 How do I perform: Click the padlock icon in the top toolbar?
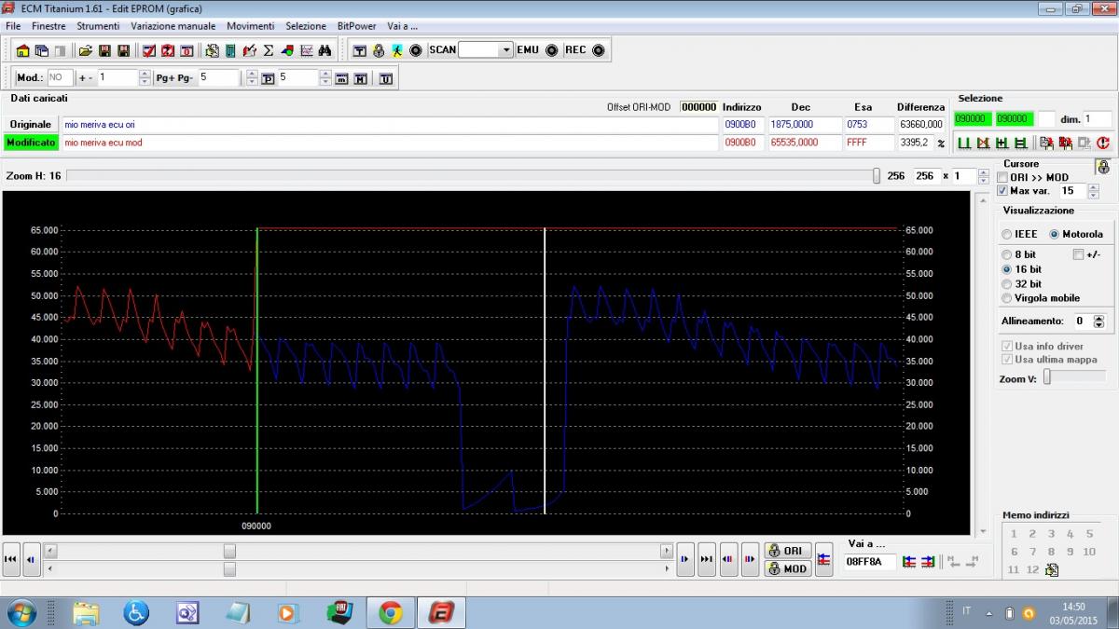(379, 50)
